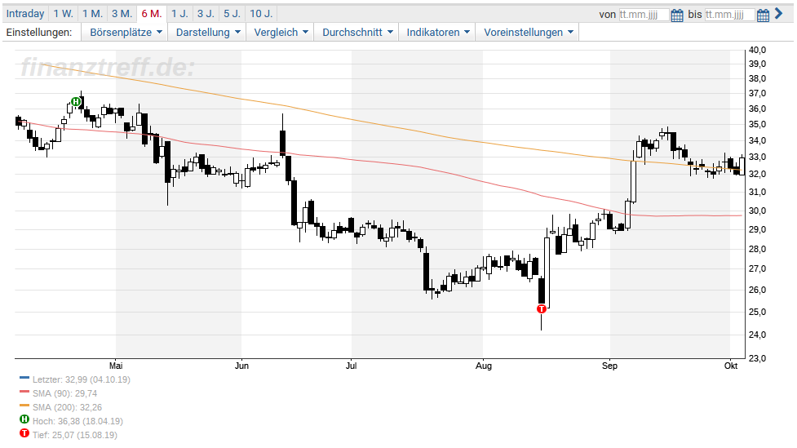Switch to the Intraday tab
797x448 pixels.
click(25, 14)
